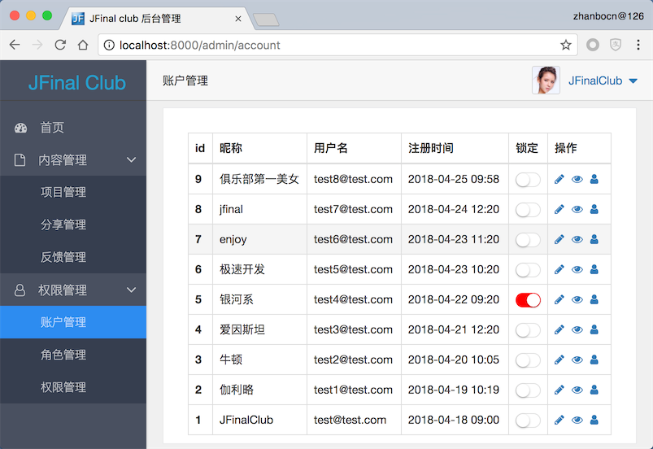Open role assignment for 爱因斯坦 via user icon
653x449 pixels.
594,329
